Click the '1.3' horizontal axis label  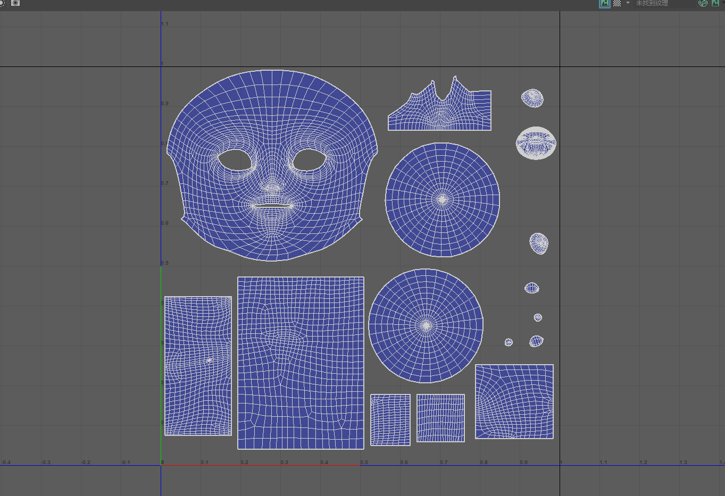(683, 463)
